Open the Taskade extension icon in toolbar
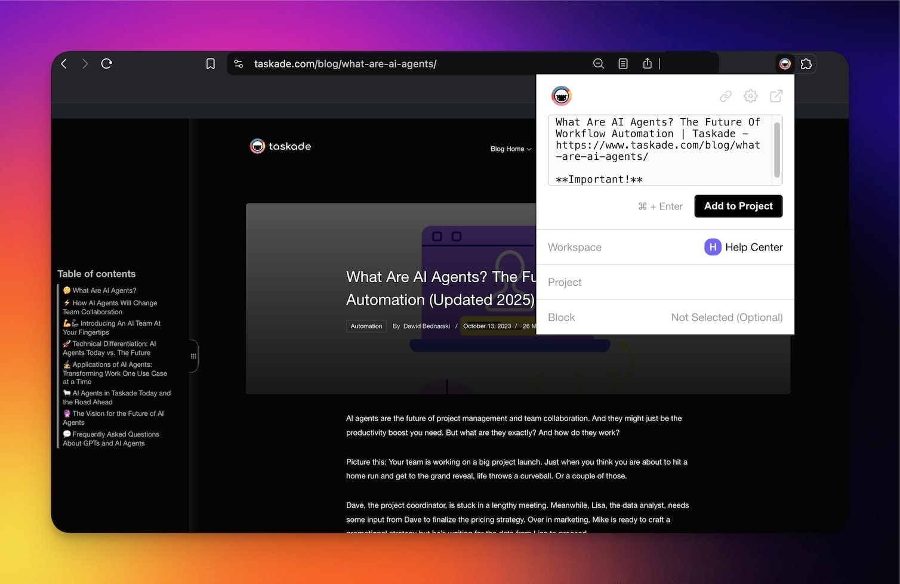This screenshot has height=584, width=900. 785,64
